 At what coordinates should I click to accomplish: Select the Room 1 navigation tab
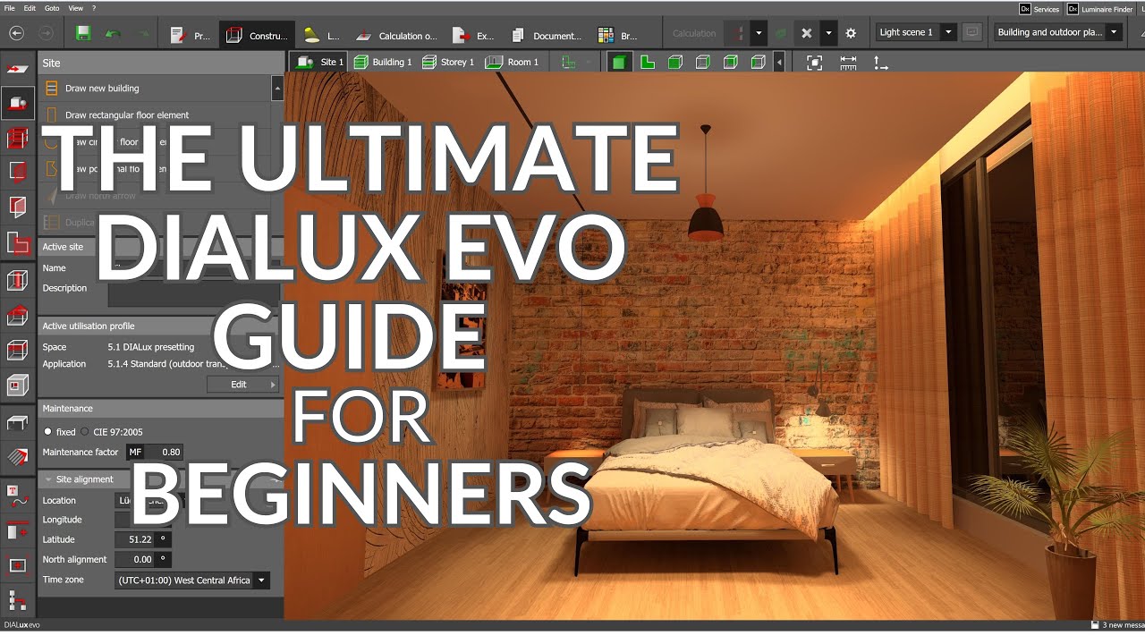point(513,62)
